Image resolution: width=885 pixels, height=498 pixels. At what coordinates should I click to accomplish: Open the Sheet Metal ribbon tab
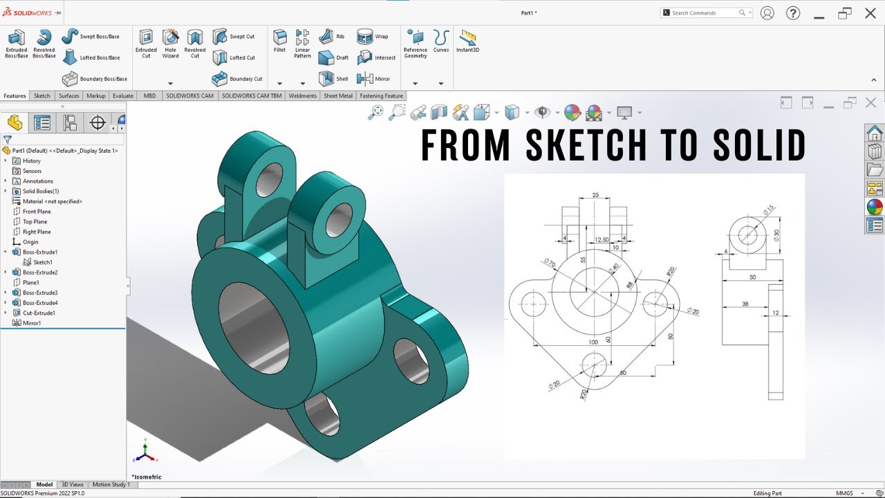(x=338, y=96)
